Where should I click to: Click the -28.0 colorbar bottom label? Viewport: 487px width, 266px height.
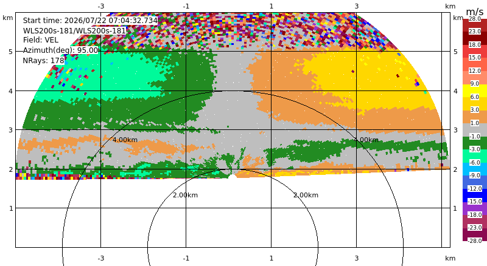click(475, 240)
